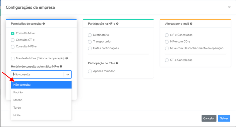Click help icon beside Alertas por e-mail

click(191, 24)
